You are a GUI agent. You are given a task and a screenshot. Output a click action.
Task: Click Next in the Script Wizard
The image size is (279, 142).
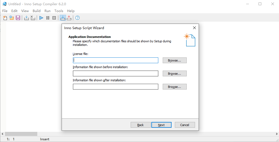click(161, 125)
